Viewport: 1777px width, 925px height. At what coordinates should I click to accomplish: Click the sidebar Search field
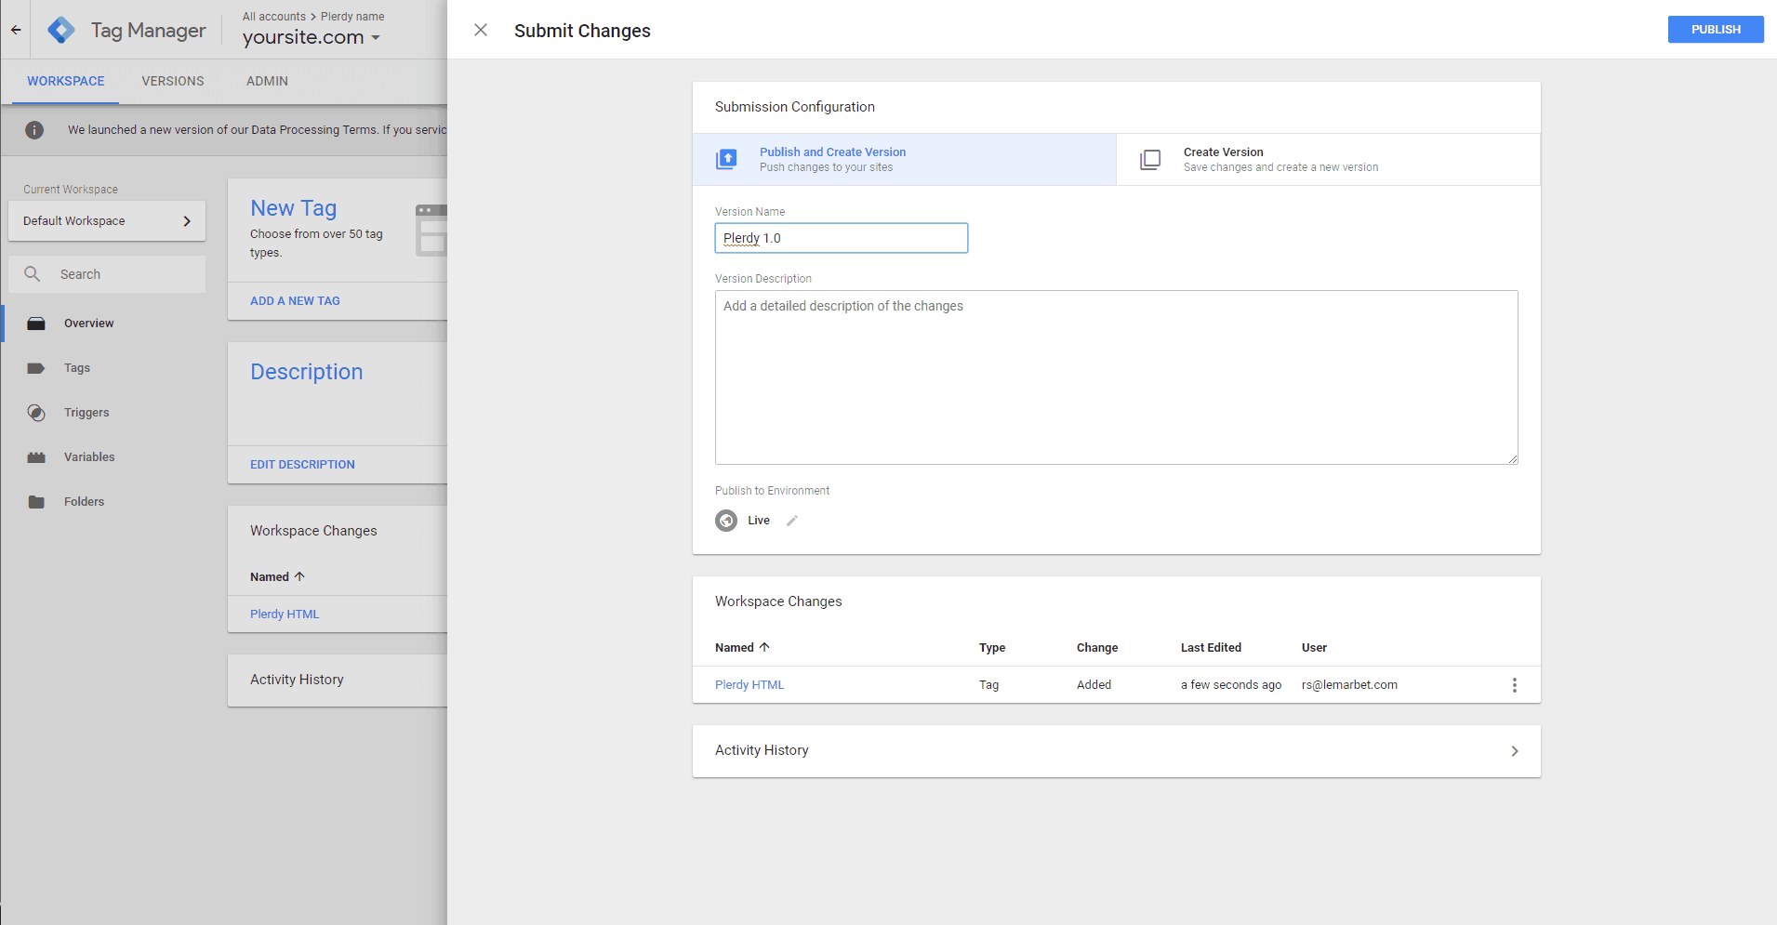[107, 274]
